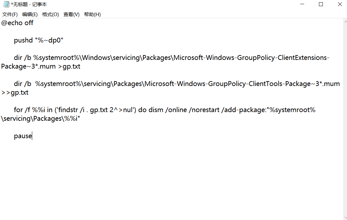Viewport: 347px width, 220px height.
Task: Open the 格式(O) menu
Action: coord(51,14)
